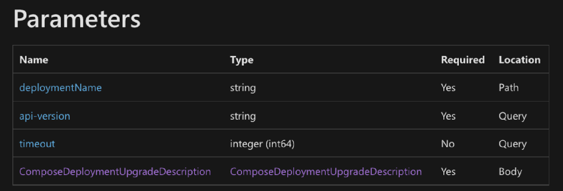Image resolution: width=563 pixels, height=191 pixels.
Task: Select the string type of deploymentName
Action: click(x=243, y=88)
